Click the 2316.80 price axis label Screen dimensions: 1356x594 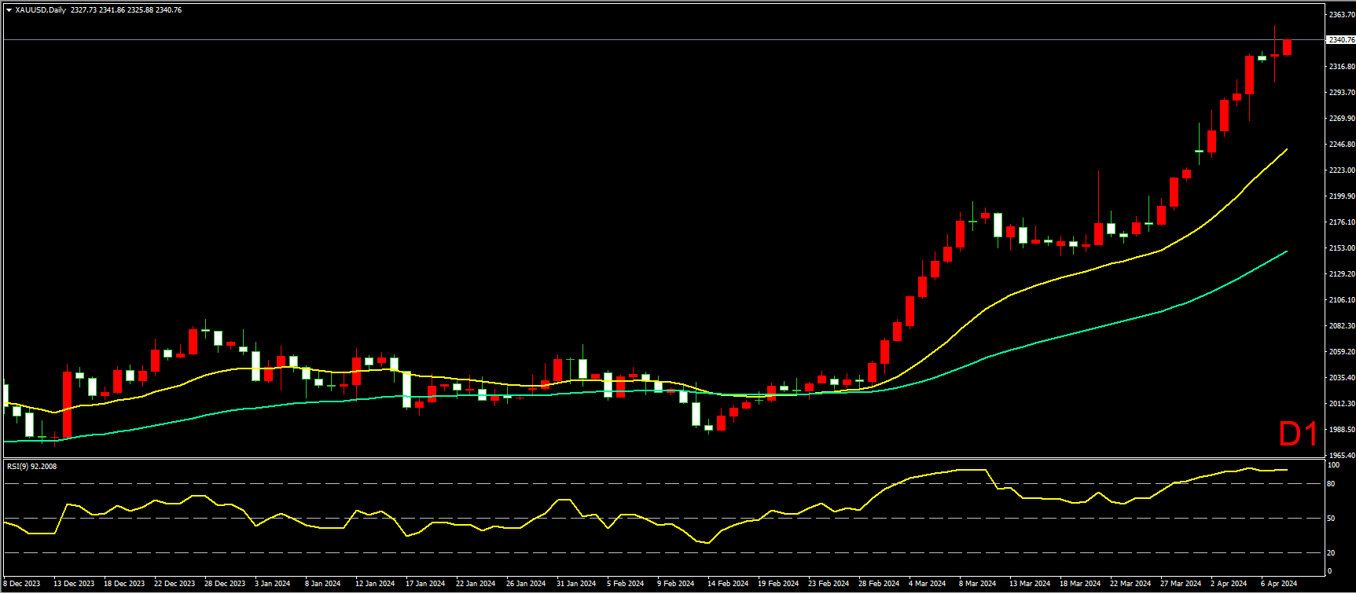[x=1342, y=67]
